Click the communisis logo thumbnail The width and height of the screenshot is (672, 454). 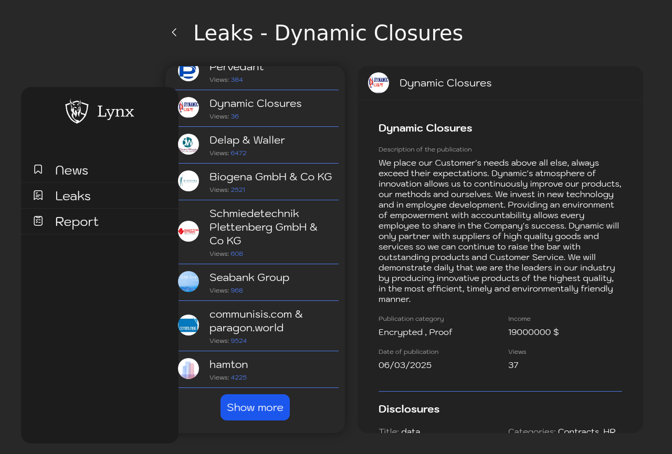point(188,325)
